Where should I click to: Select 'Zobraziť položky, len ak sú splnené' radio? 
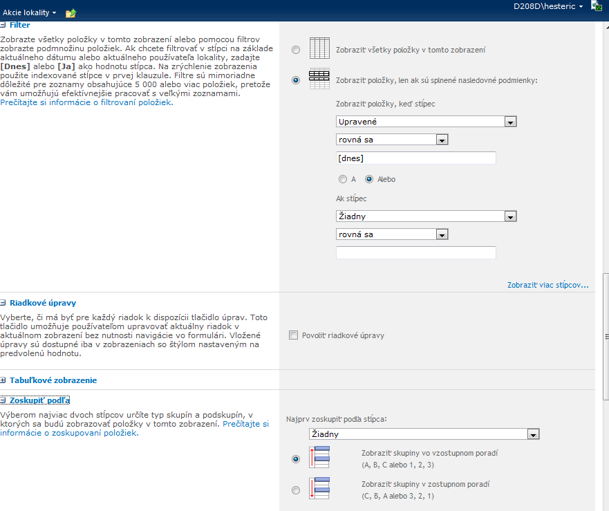pos(296,80)
